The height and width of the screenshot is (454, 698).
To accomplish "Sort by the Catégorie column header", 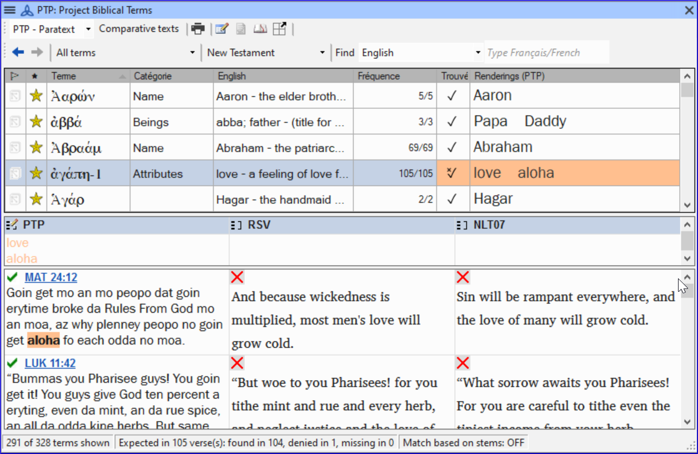I will tap(172, 76).
